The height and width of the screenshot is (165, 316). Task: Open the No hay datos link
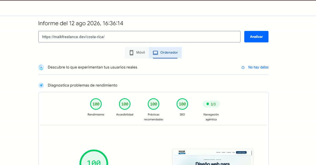tap(258, 67)
